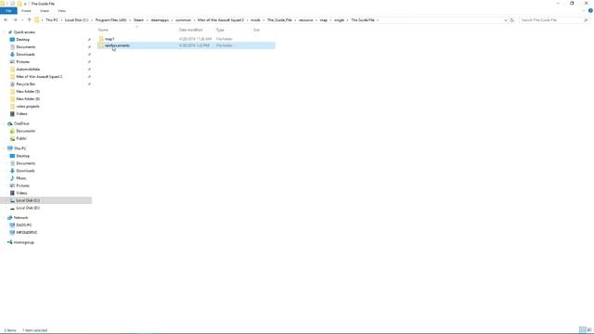
Task: Go forward with the Forward arrow
Action: point(15,20)
